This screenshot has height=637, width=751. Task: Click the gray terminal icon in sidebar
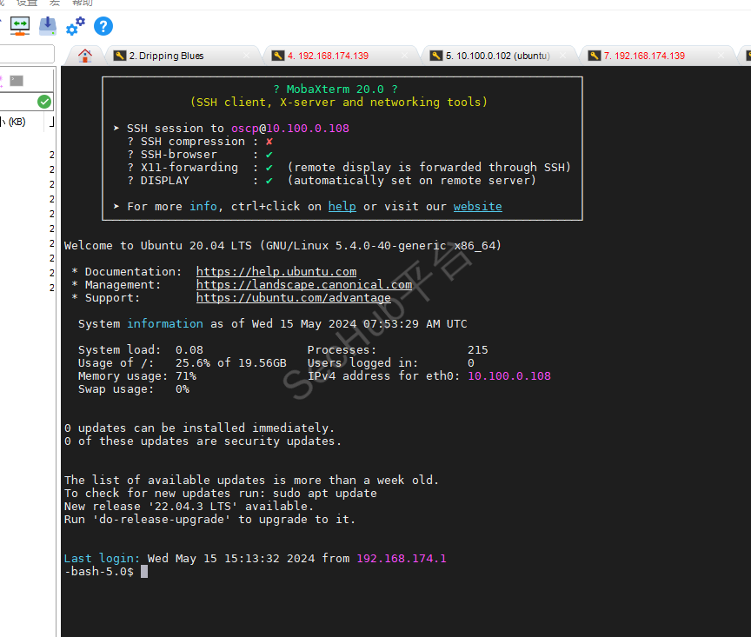click(17, 81)
